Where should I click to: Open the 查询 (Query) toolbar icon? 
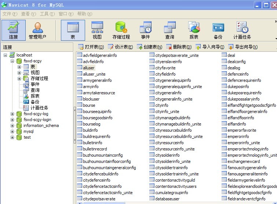(170, 30)
